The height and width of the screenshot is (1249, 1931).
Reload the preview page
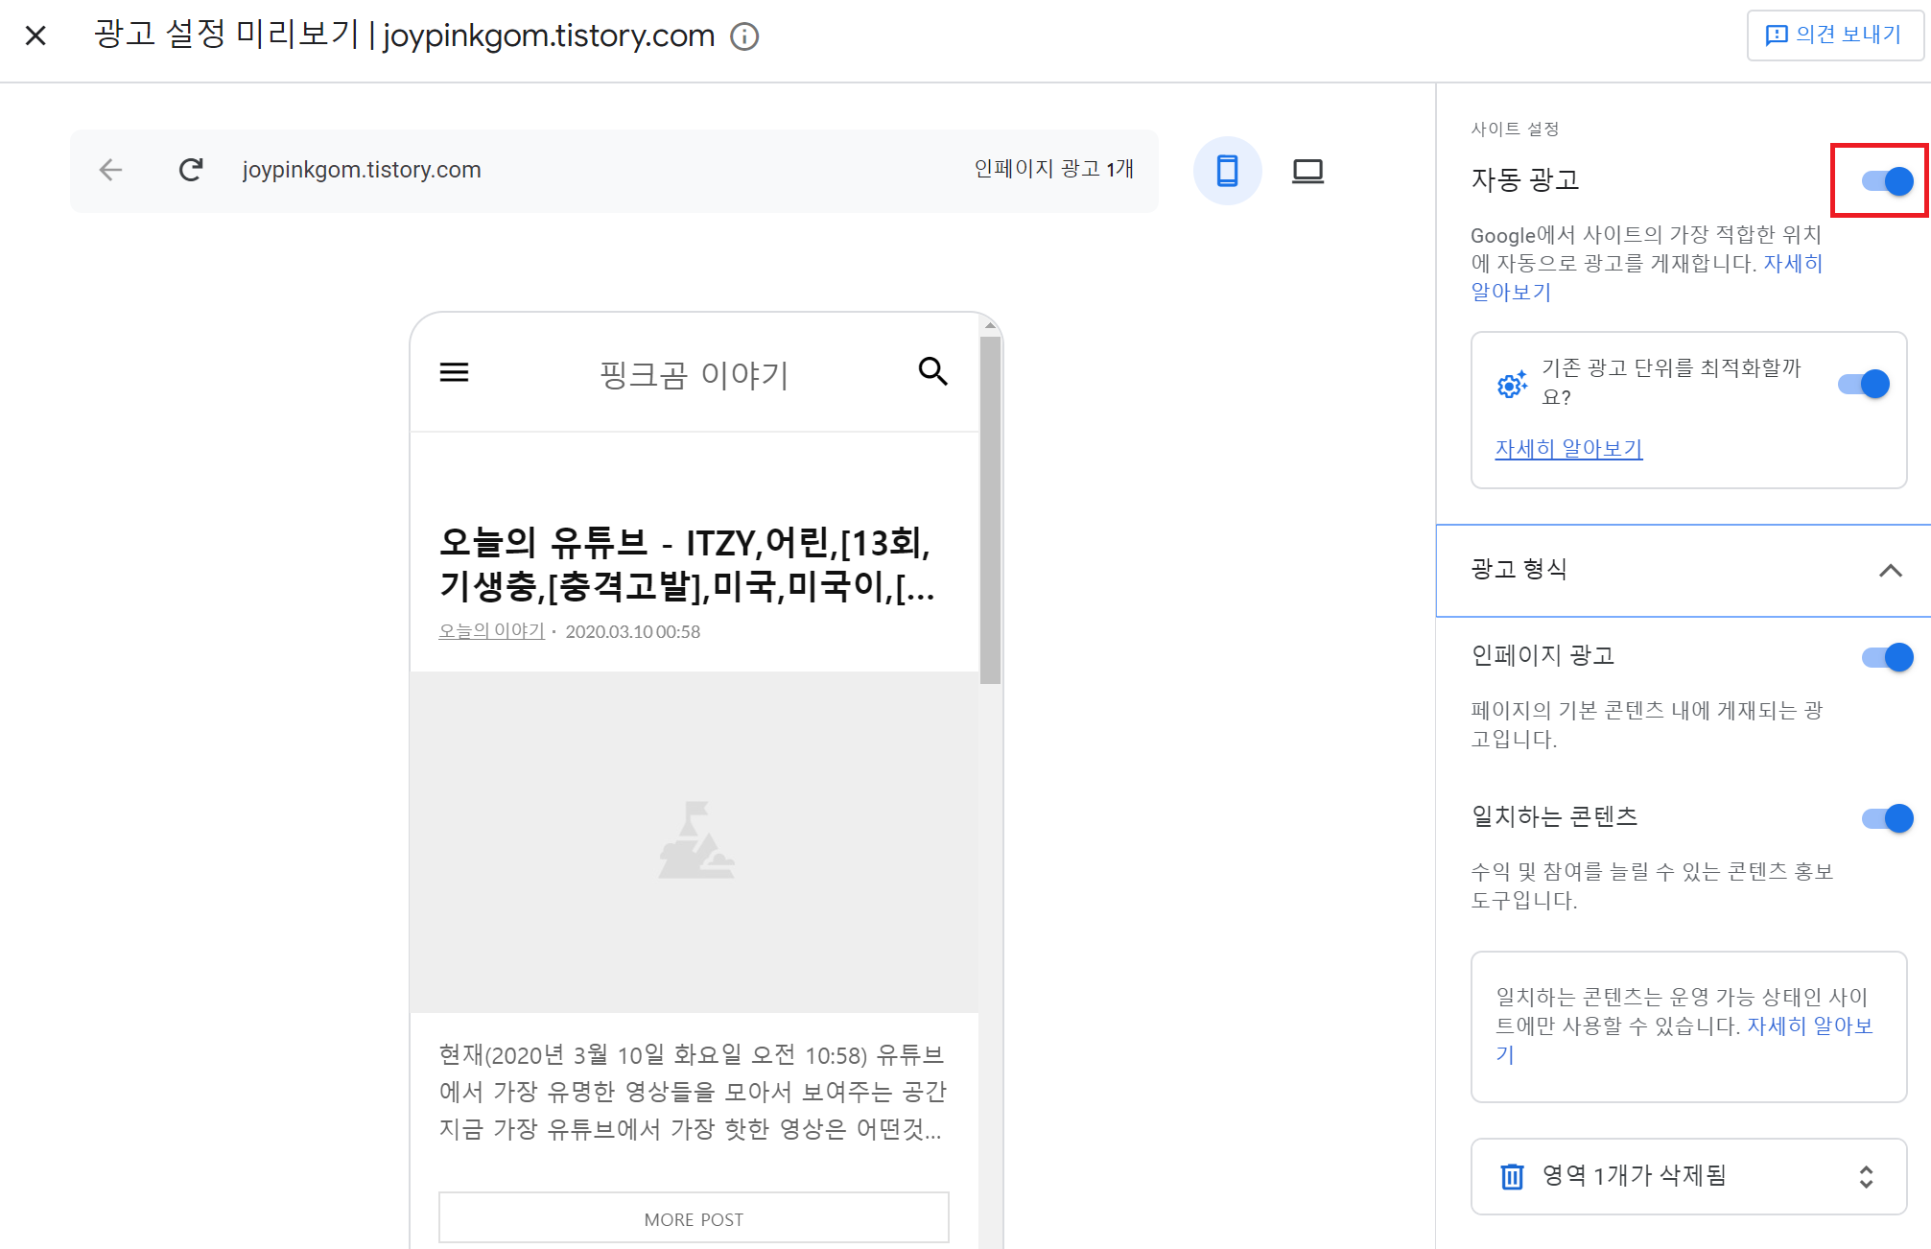point(191,170)
